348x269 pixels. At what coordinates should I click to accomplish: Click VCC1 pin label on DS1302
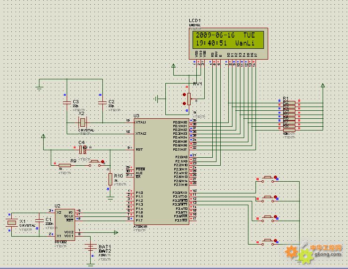pyautogui.click(x=69, y=236)
